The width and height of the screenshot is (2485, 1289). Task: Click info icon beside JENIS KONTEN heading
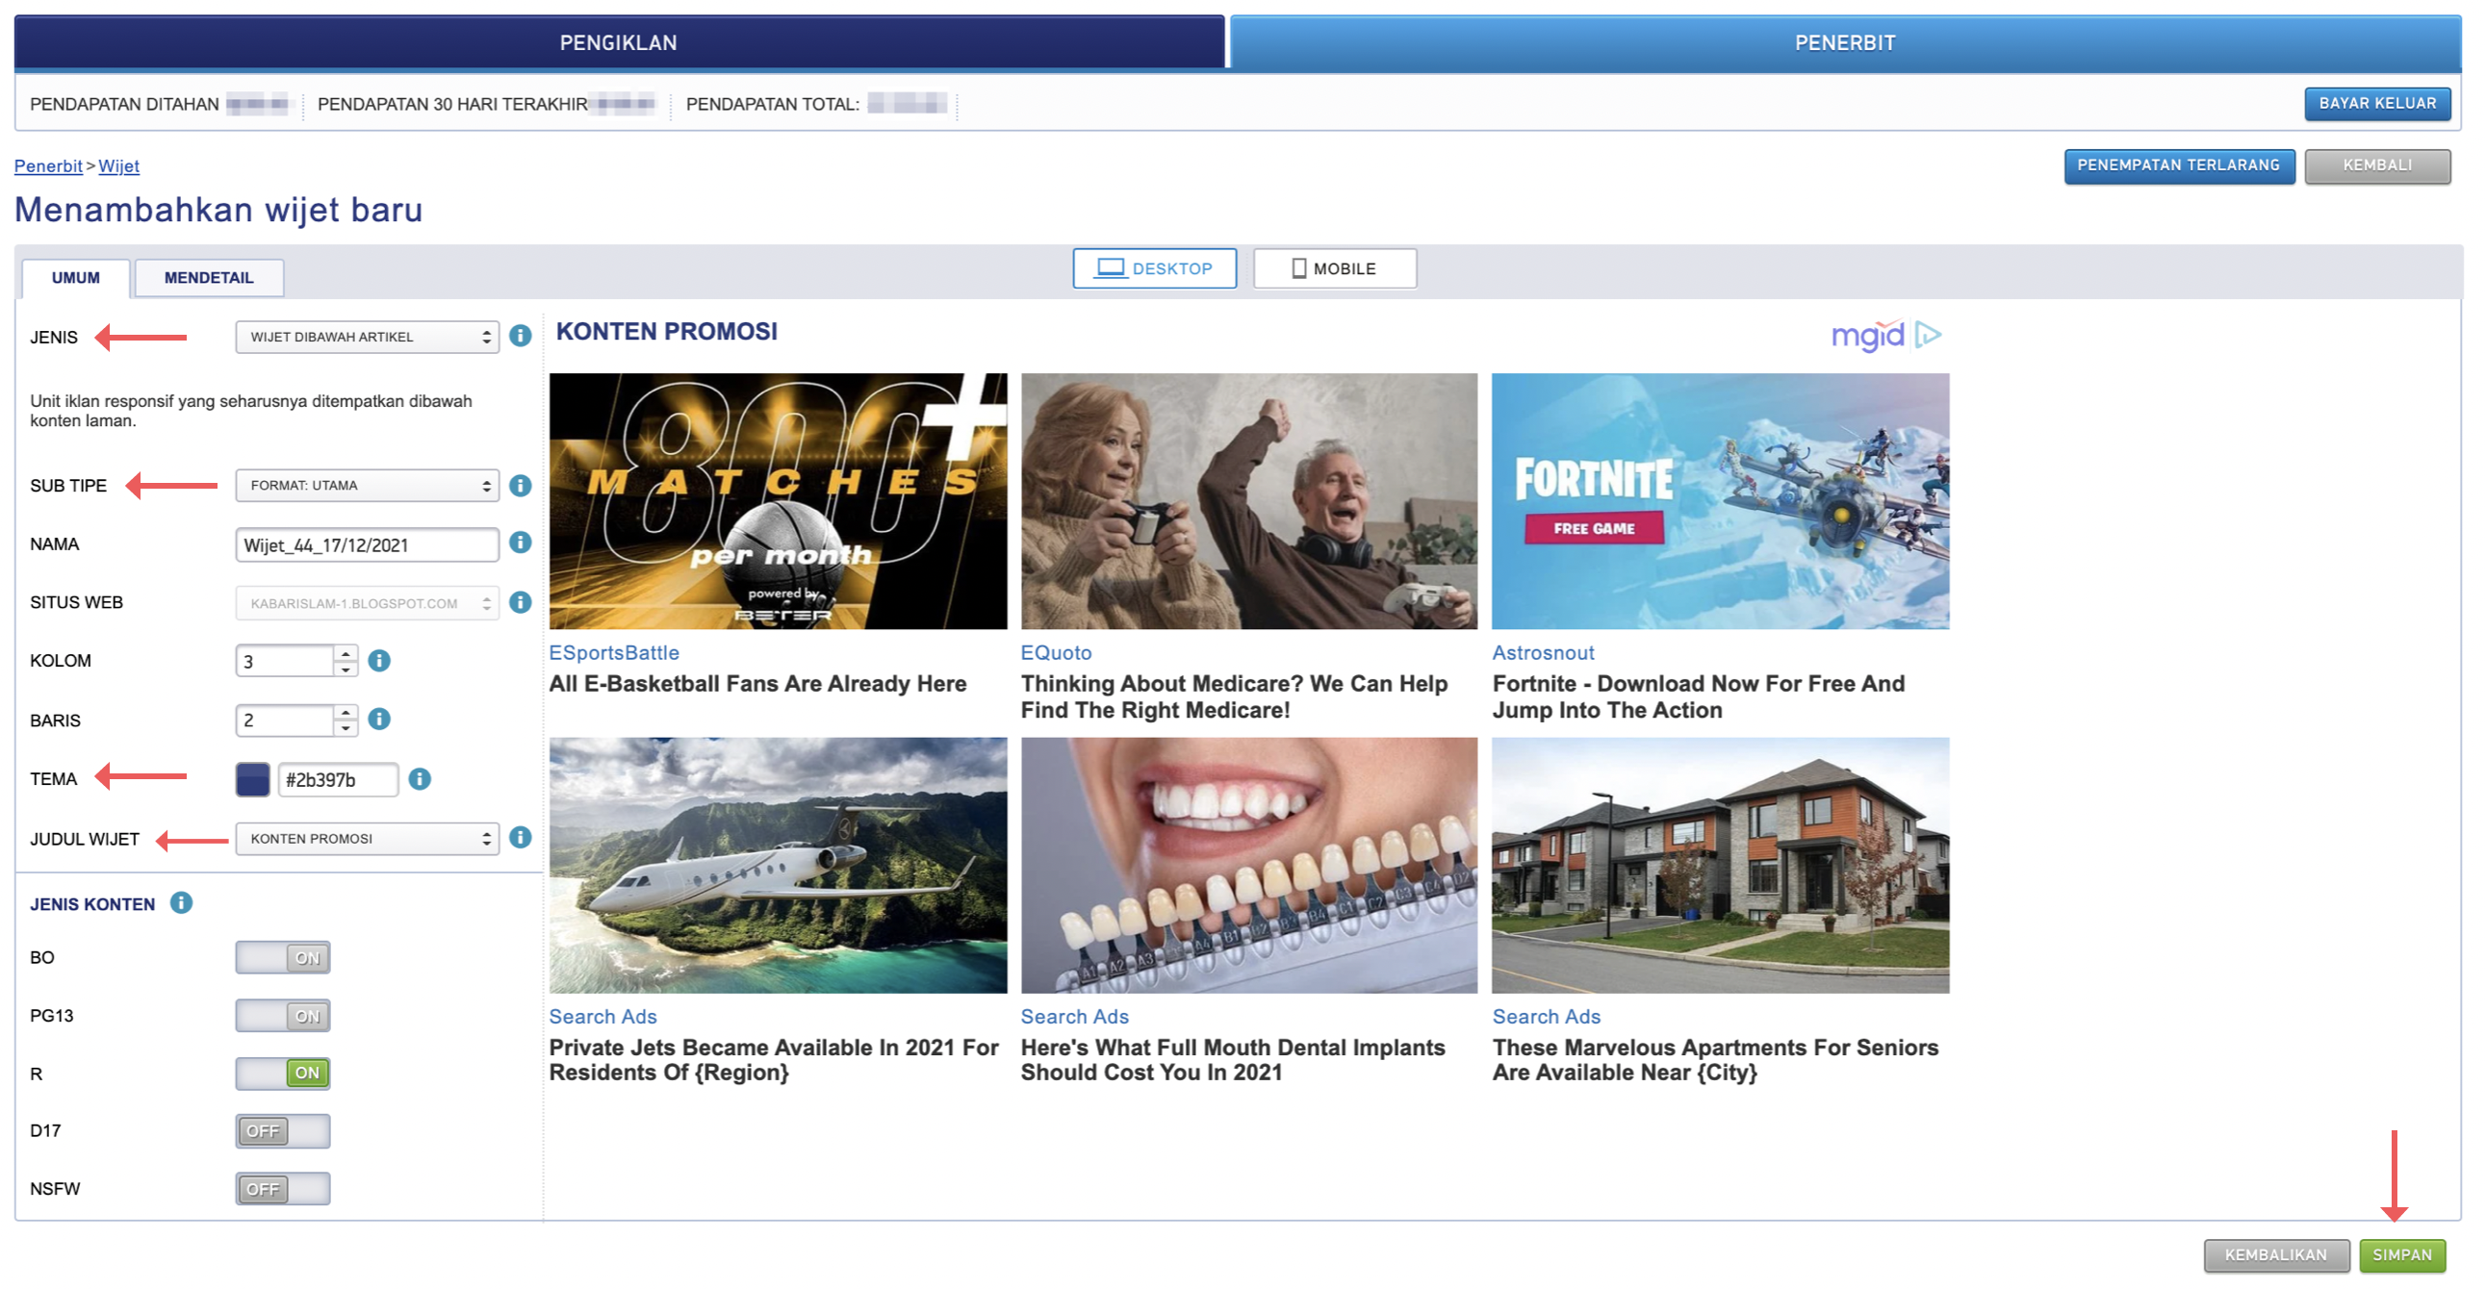pyautogui.click(x=181, y=902)
